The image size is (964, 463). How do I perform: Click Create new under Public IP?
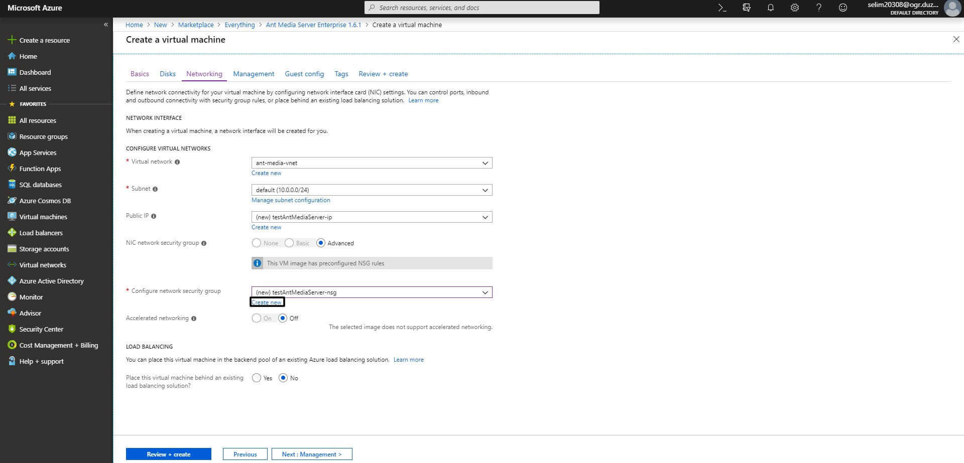tap(266, 227)
